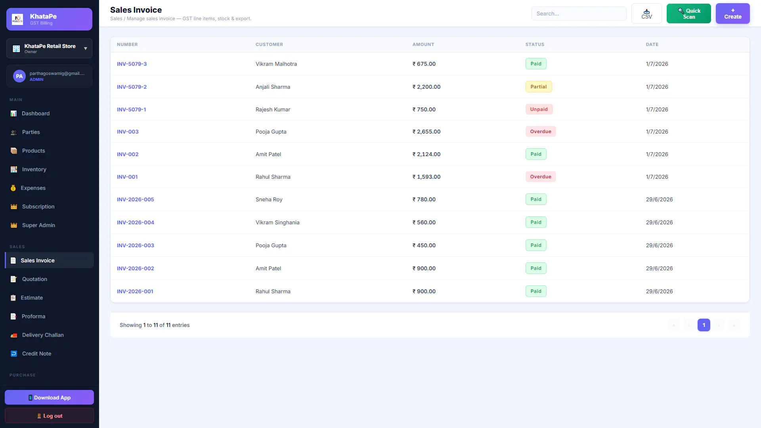Click the next page arrow
The image size is (761, 428).
pos(719,325)
